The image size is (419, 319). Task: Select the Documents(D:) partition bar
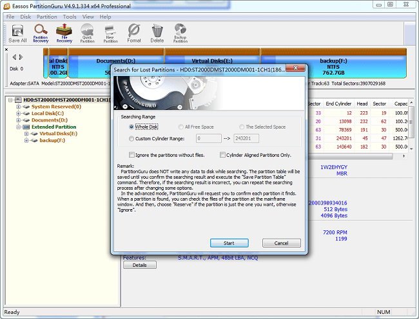[x=116, y=63]
